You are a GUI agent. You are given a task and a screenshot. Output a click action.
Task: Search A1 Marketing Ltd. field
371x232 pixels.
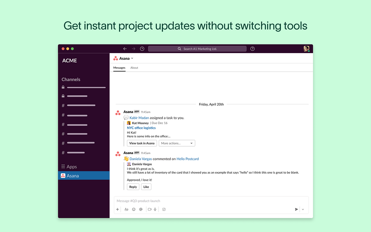(197, 49)
